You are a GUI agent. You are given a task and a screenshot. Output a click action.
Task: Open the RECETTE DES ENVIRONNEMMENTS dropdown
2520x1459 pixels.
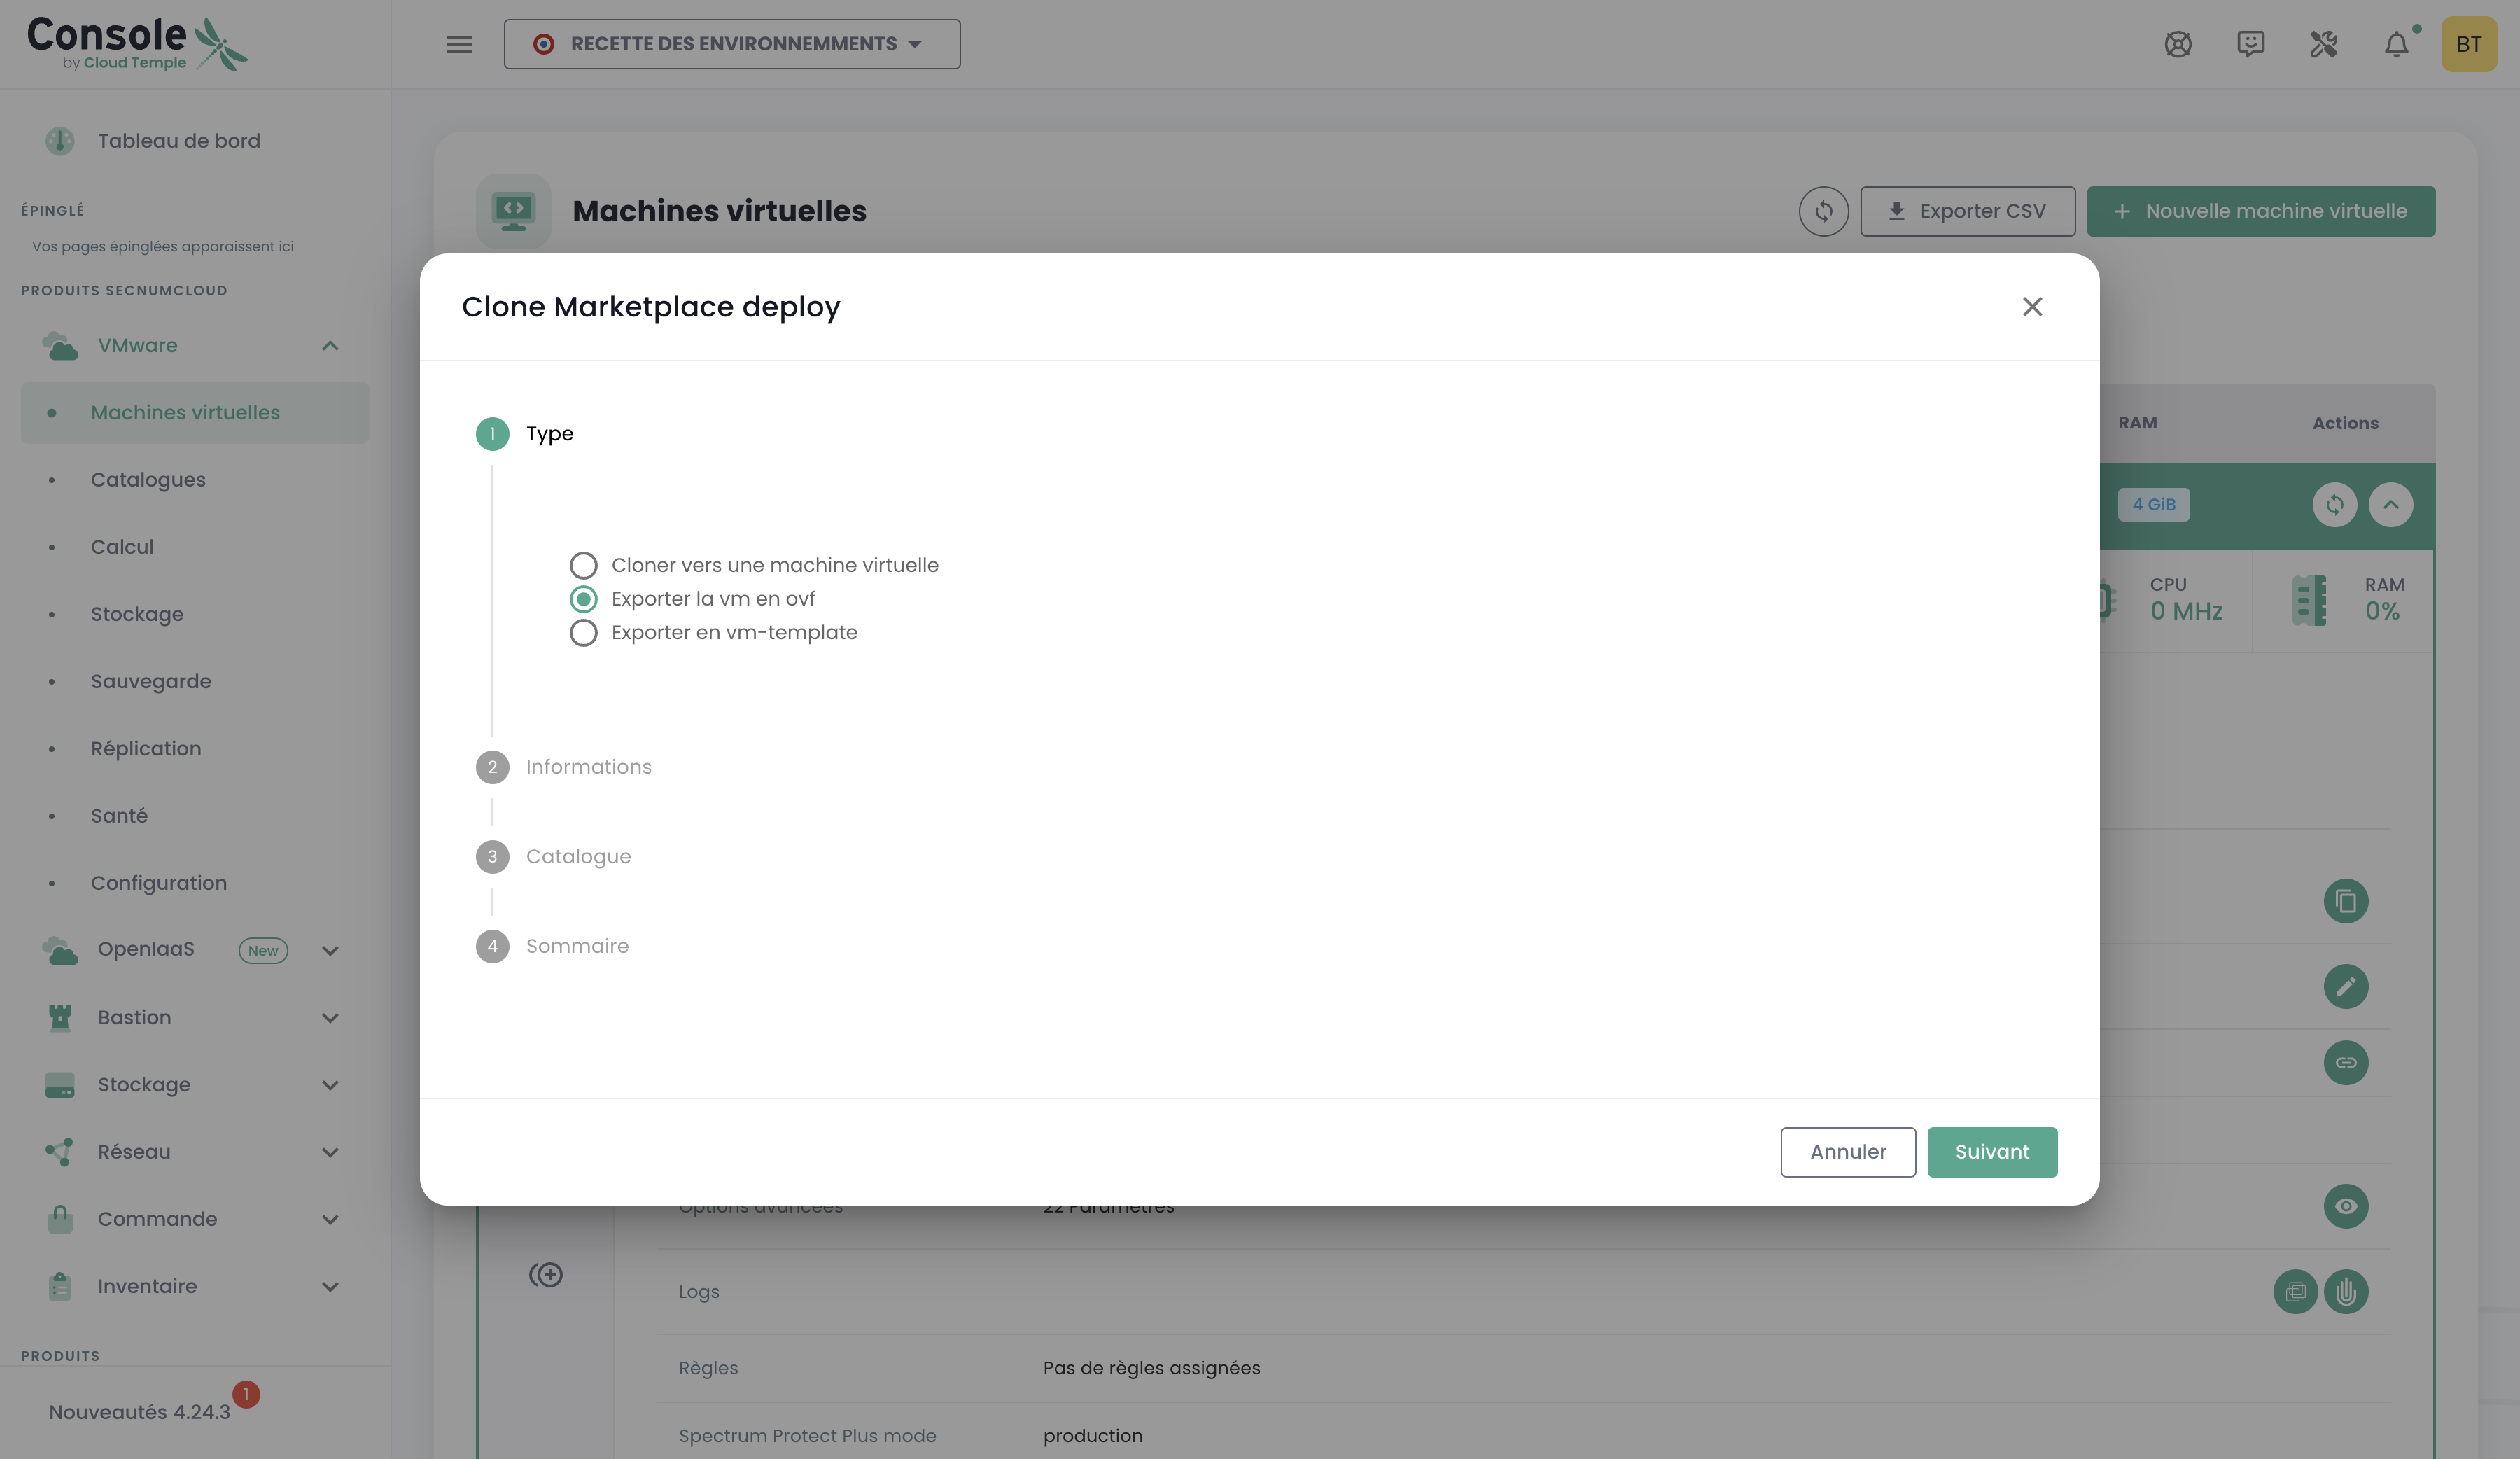pos(731,44)
